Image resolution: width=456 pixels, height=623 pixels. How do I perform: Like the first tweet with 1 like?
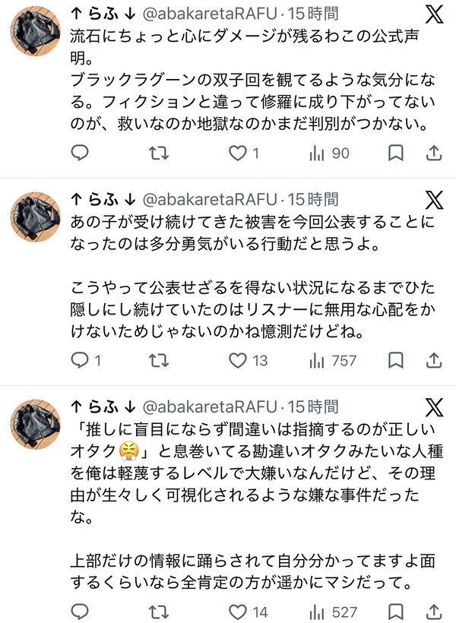click(244, 153)
